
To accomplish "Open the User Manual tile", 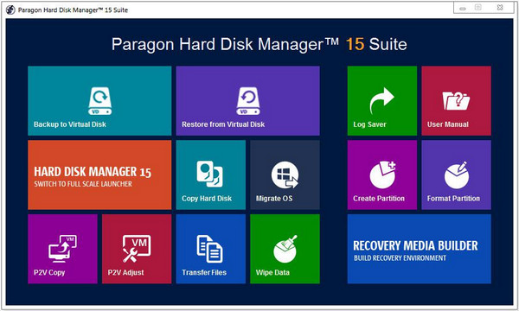I will pos(457,101).
